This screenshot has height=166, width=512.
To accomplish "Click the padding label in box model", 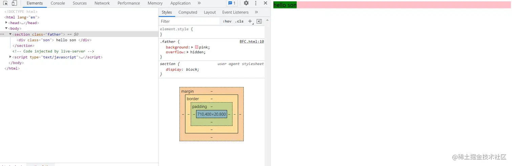I will pyautogui.click(x=199, y=106).
